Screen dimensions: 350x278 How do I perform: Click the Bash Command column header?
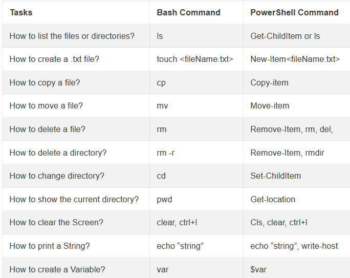pos(188,12)
